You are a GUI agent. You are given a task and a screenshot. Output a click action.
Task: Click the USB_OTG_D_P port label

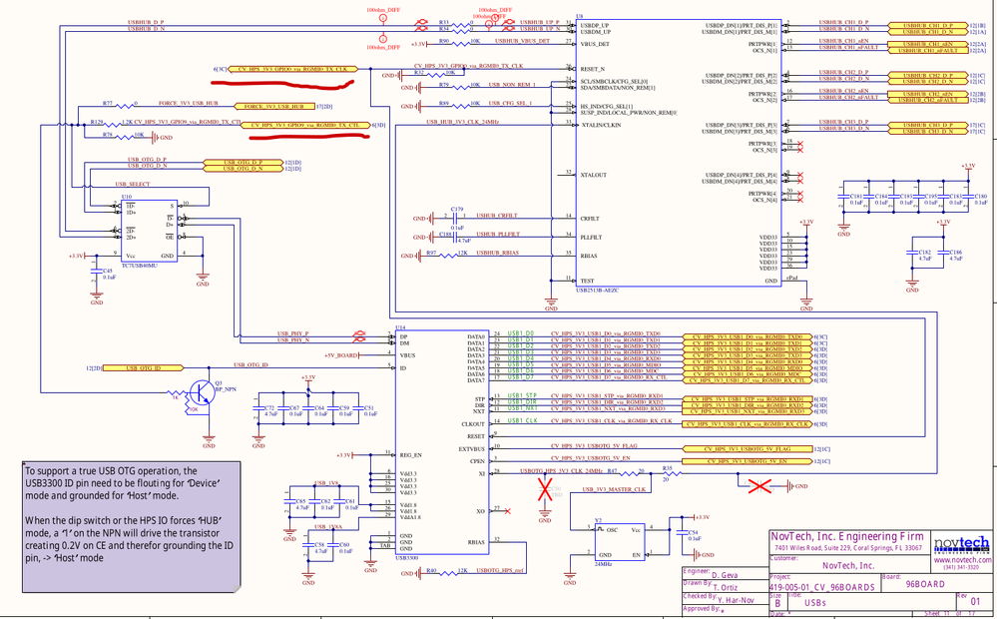point(243,162)
